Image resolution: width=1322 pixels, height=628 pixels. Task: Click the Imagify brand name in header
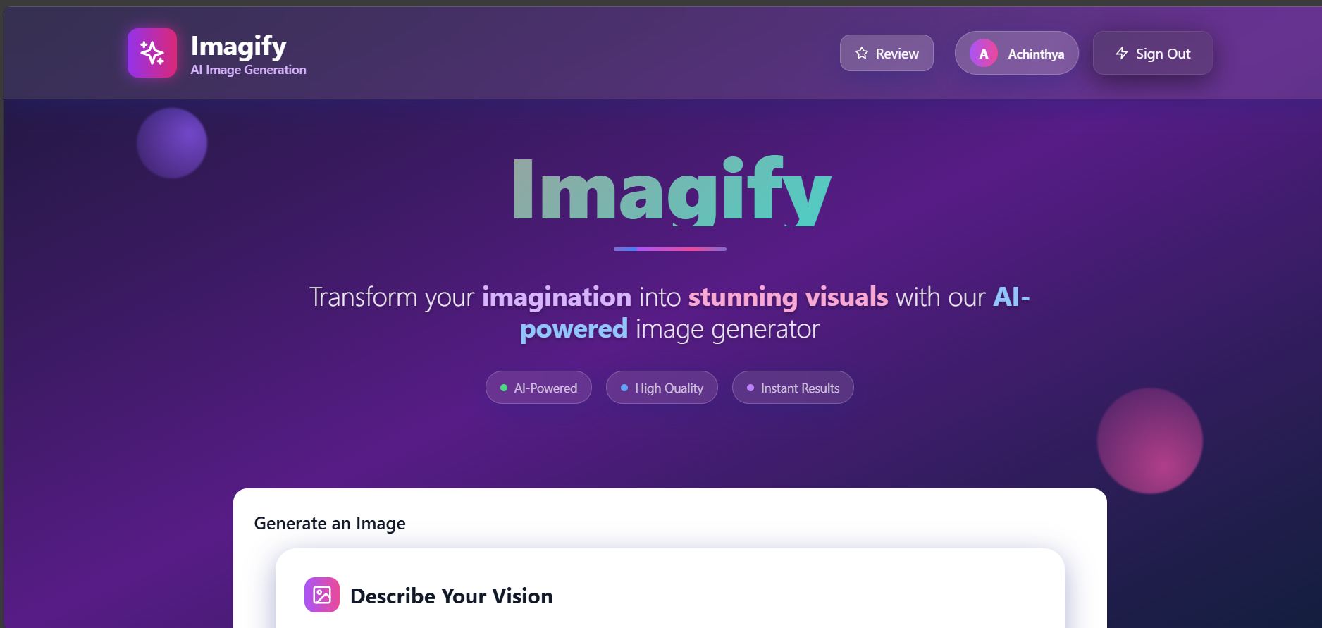click(238, 46)
